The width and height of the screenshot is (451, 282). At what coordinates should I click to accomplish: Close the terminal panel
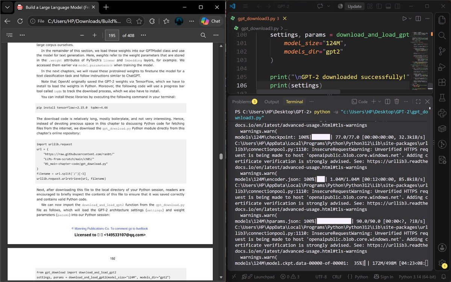(427, 102)
